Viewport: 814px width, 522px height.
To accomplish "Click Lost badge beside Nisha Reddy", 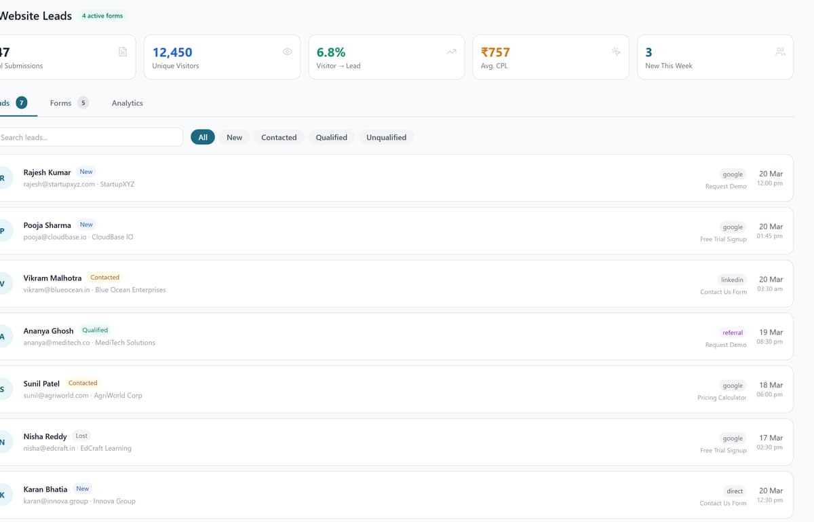I will [x=81, y=436].
